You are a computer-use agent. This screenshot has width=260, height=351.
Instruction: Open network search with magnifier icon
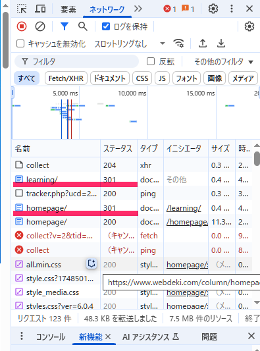pyautogui.click(x=82, y=26)
